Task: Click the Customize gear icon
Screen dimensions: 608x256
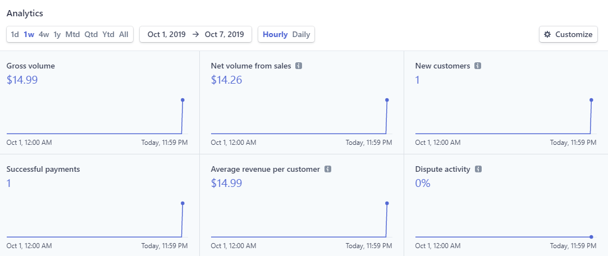Action: coord(547,34)
